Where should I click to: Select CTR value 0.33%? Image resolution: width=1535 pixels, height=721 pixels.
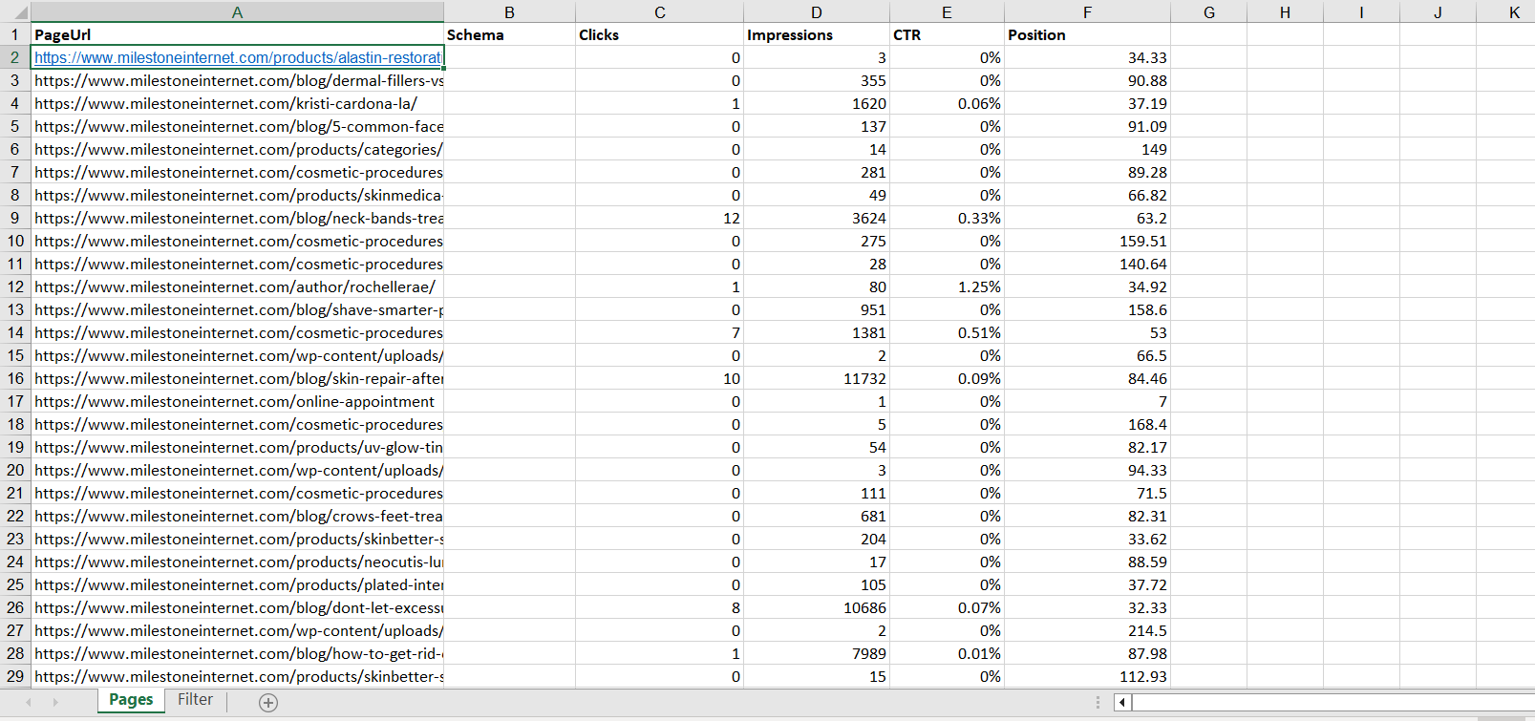point(947,218)
